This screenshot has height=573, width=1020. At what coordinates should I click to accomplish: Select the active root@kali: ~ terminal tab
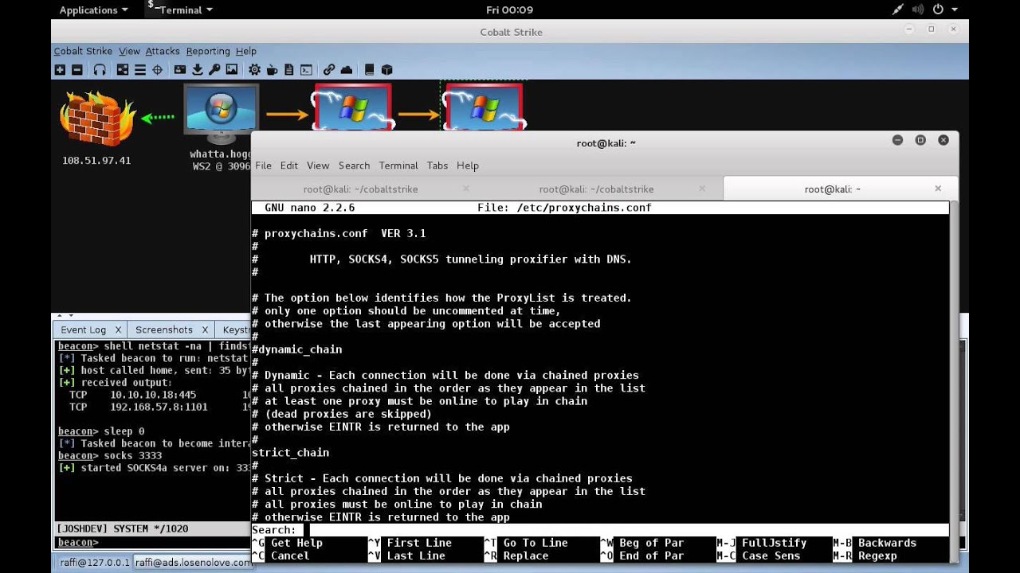(832, 189)
